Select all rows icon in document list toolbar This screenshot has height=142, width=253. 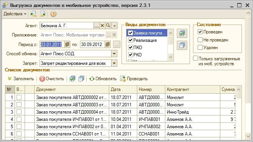72,79
